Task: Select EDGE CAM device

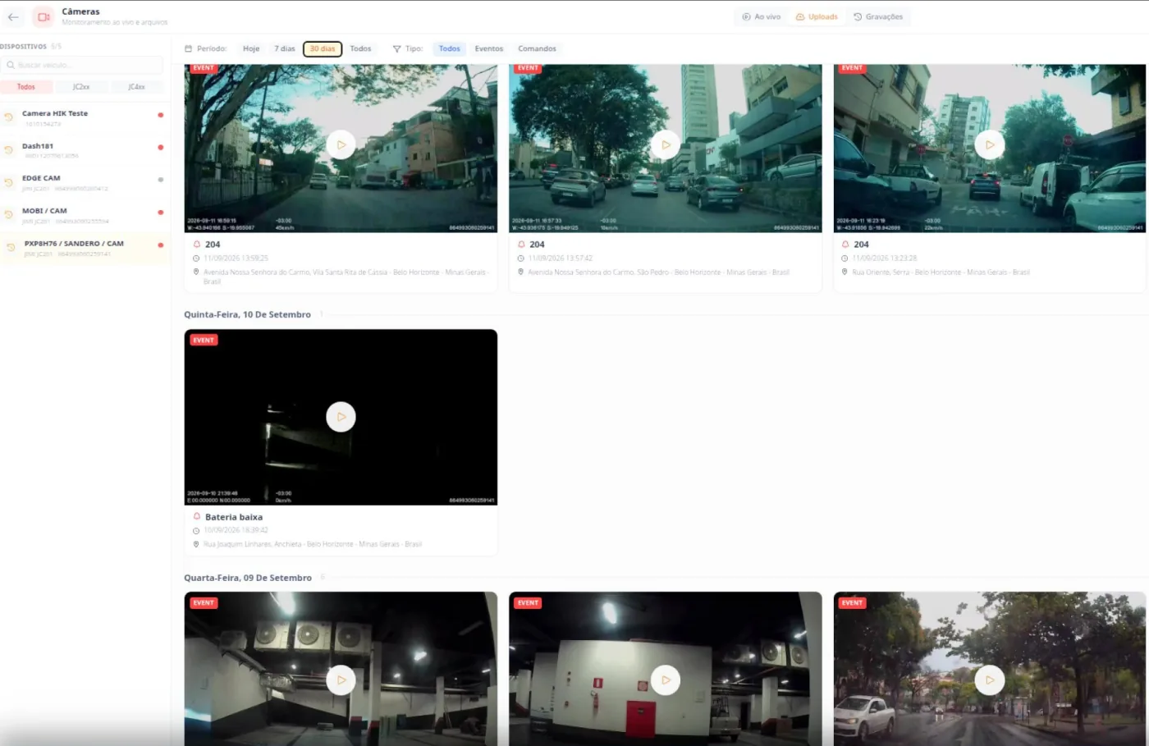Action: point(85,182)
